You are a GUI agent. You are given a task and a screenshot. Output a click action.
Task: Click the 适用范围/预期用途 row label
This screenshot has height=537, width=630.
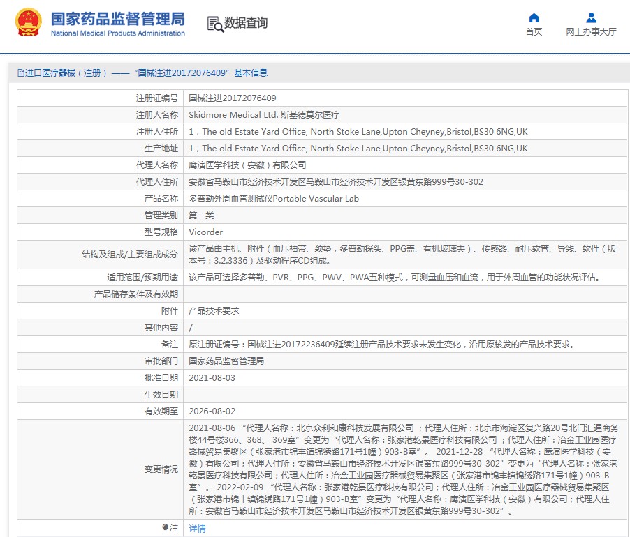142,278
